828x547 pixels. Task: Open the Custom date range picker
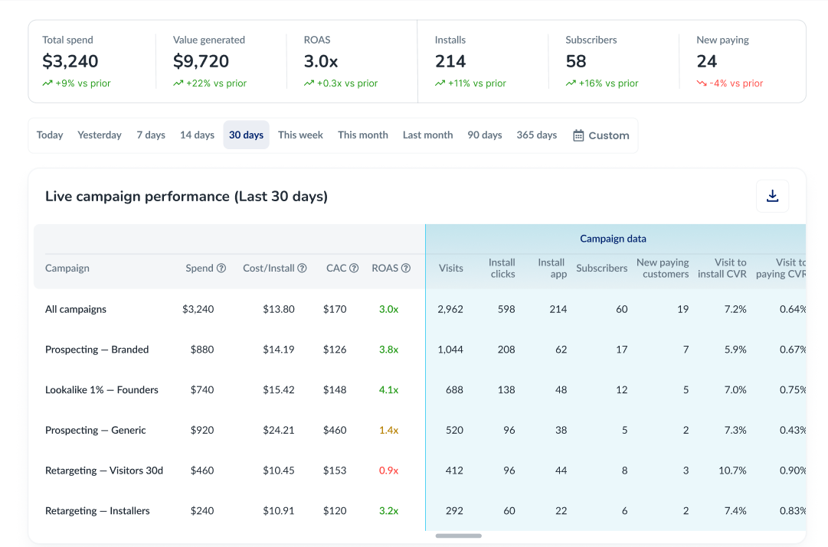point(601,135)
